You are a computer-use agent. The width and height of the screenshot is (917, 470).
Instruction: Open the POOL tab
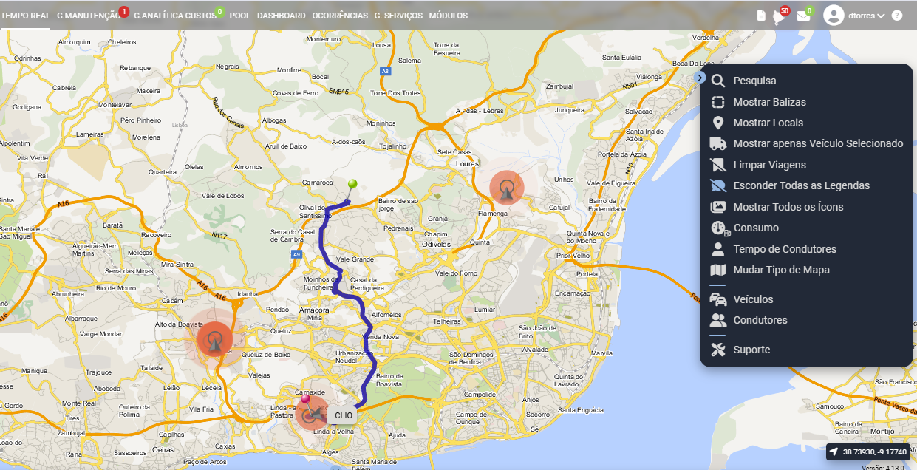point(240,16)
